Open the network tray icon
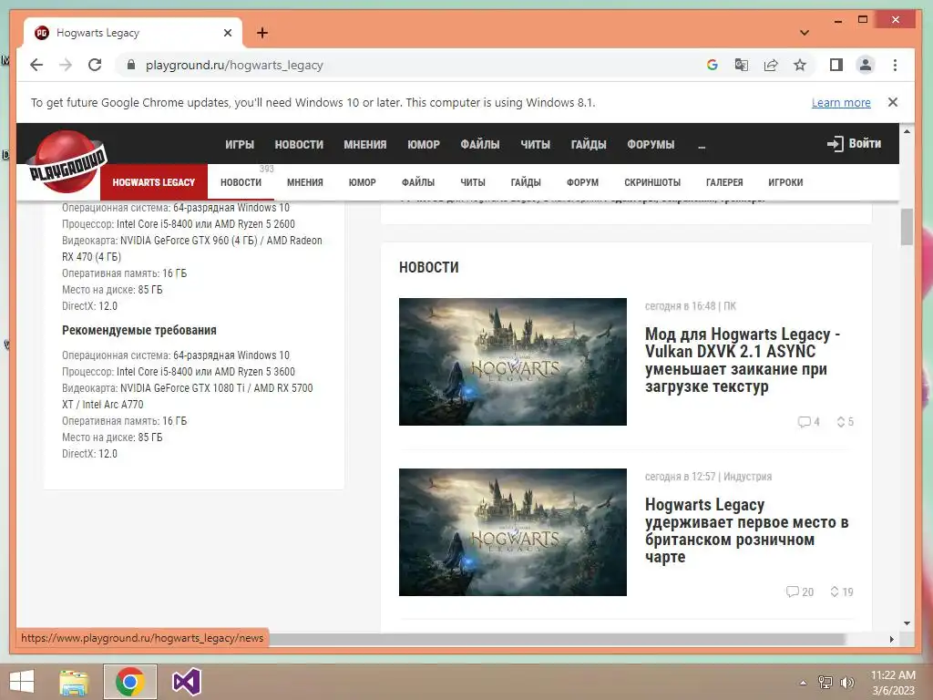This screenshot has width=933, height=700. (x=825, y=682)
